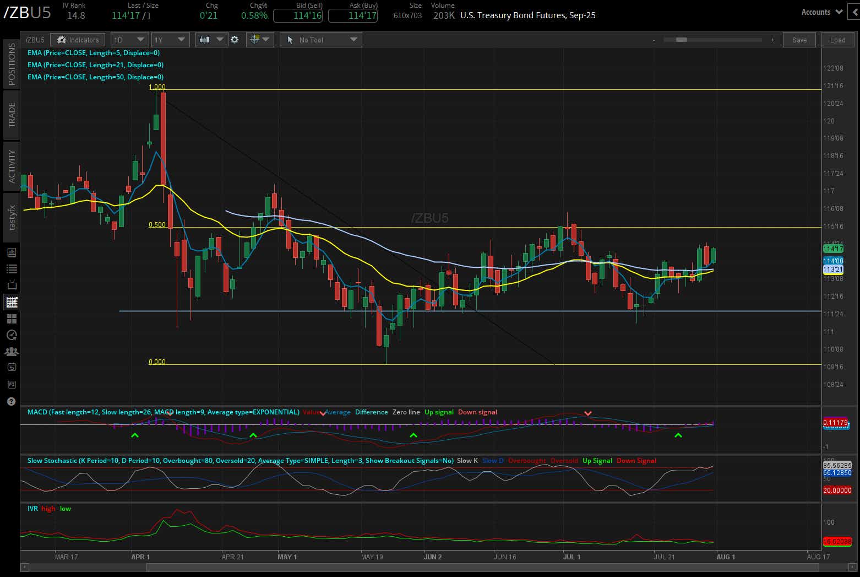860x577 pixels.
Task: Hide the MACD Down signal markers
Action: pyautogui.click(x=477, y=412)
